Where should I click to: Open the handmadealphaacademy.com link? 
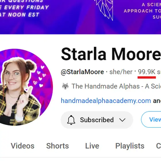[106, 101]
